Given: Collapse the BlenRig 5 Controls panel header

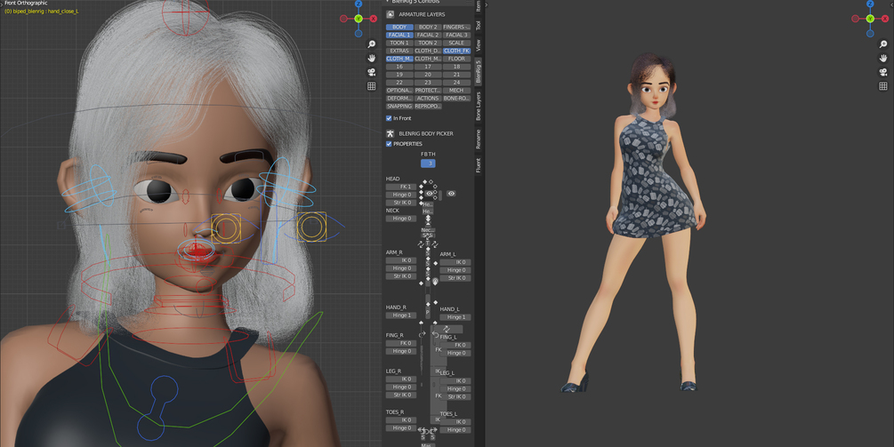Looking at the screenshot, I should click(428, 3).
